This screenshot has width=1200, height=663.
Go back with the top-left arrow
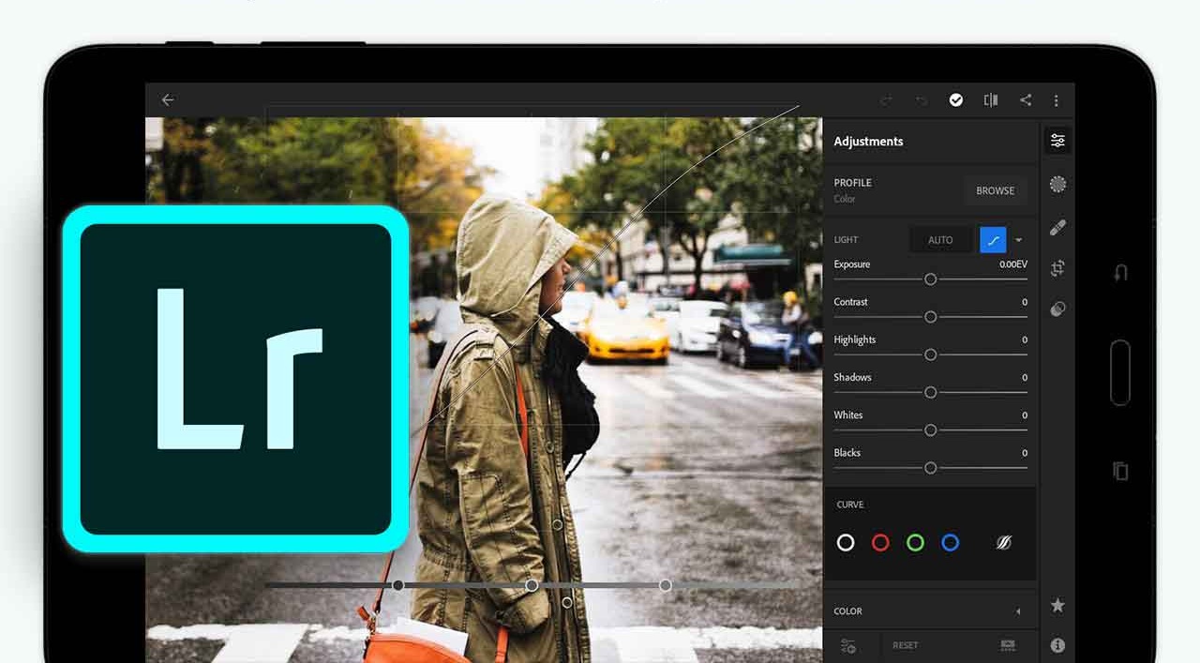168,99
